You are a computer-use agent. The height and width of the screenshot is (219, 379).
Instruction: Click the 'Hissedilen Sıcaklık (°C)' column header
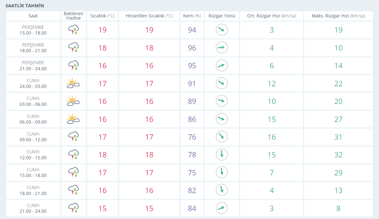click(x=149, y=16)
